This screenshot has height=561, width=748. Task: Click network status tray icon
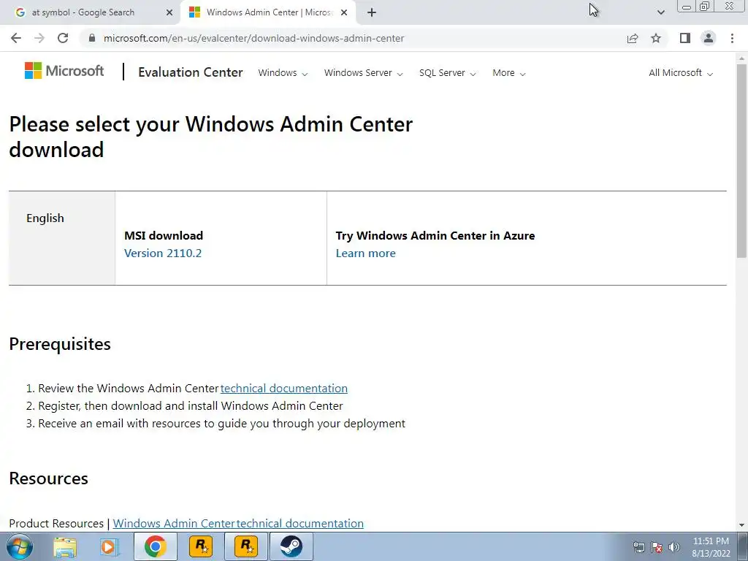tap(638, 548)
